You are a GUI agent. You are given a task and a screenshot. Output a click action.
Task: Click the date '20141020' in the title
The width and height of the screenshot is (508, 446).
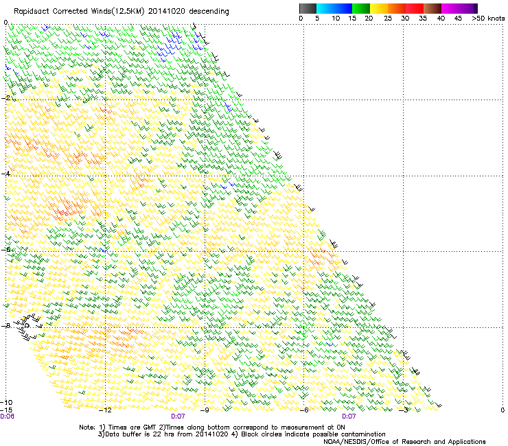[166, 12]
